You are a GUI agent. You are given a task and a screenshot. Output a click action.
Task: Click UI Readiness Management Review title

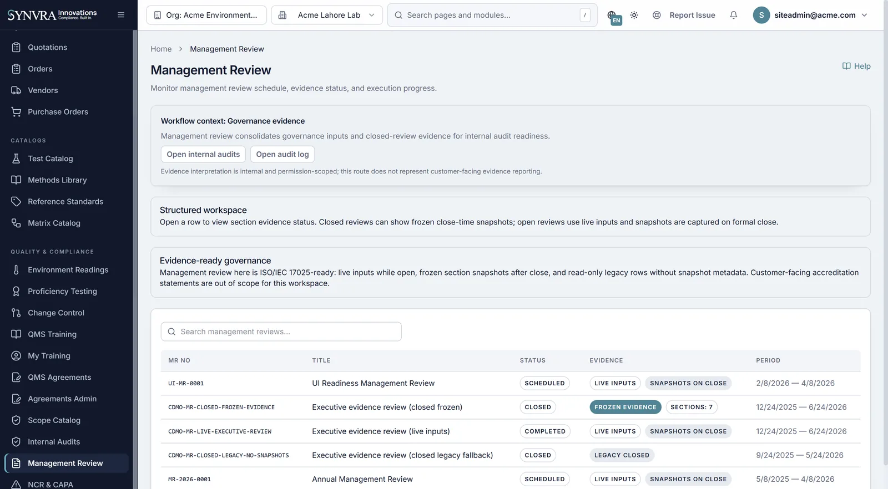point(374,383)
